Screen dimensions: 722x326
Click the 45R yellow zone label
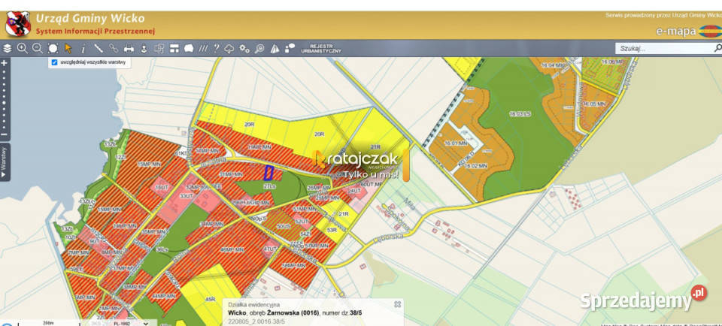point(211,299)
